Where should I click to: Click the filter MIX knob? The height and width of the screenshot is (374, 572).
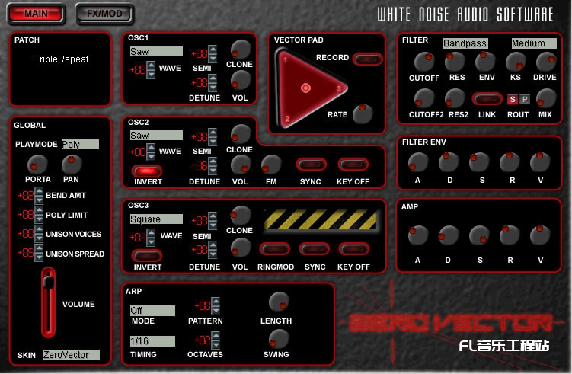point(546,98)
